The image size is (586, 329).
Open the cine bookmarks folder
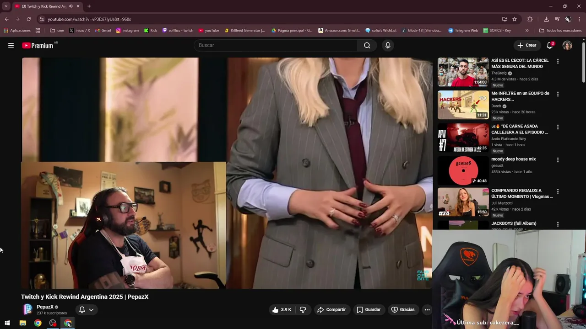click(x=57, y=31)
